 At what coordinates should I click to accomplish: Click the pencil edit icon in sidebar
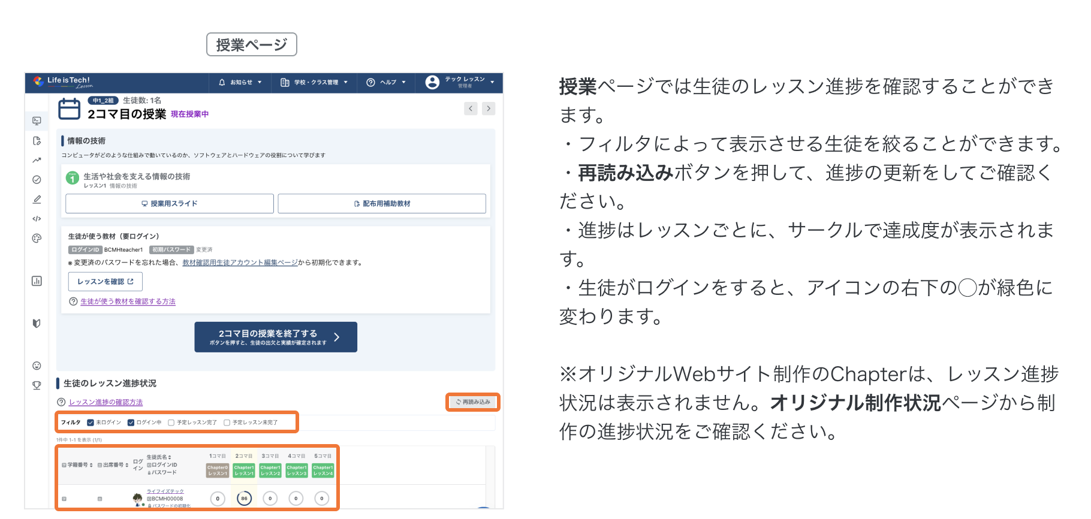pos(37,199)
